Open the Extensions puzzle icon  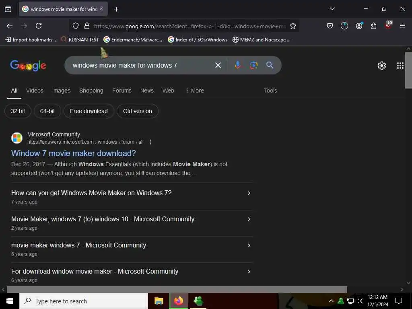(373, 26)
